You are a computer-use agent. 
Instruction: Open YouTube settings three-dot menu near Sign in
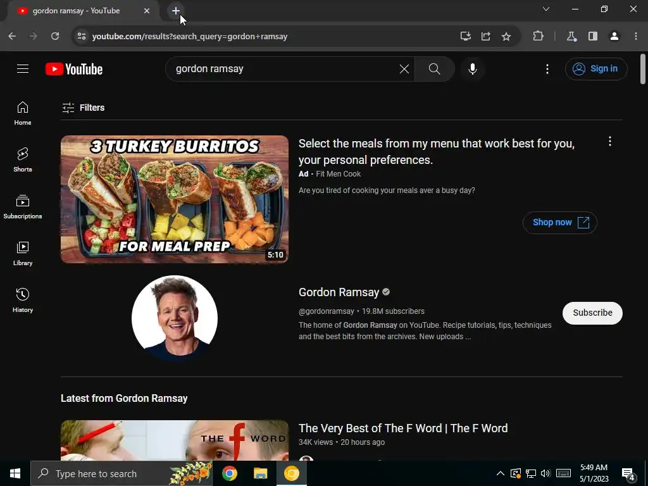tap(547, 69)
